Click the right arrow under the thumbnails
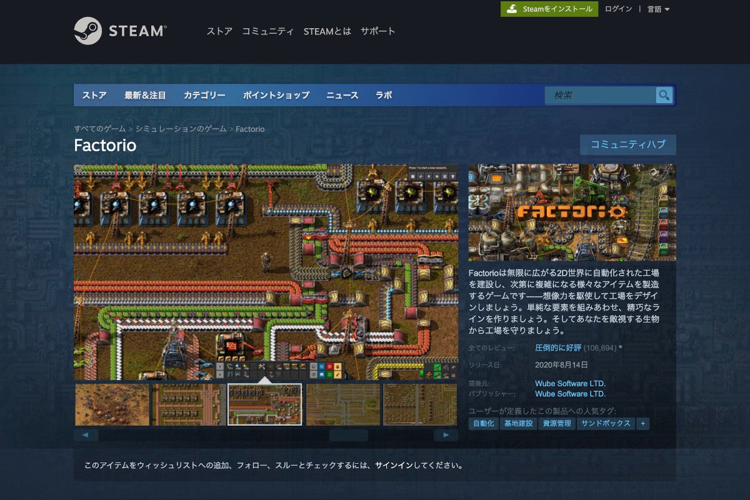 tap(446, 435)
